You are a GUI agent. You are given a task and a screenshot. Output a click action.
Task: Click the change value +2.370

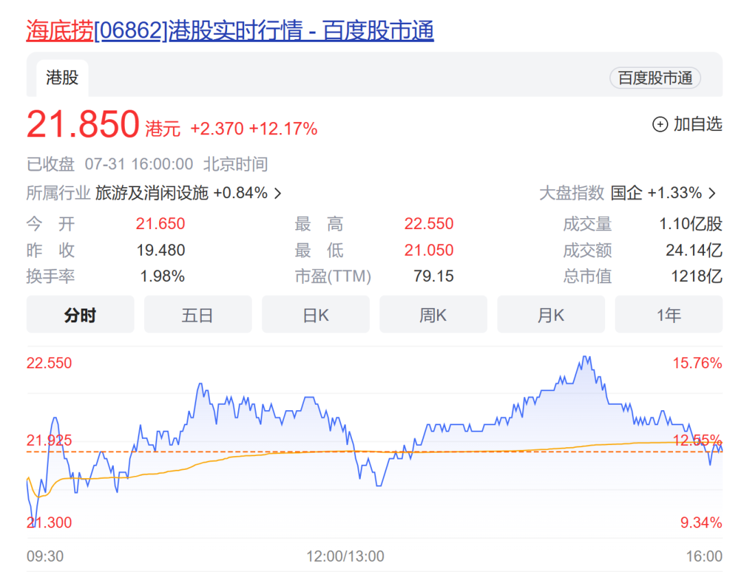tap(217, 128)
